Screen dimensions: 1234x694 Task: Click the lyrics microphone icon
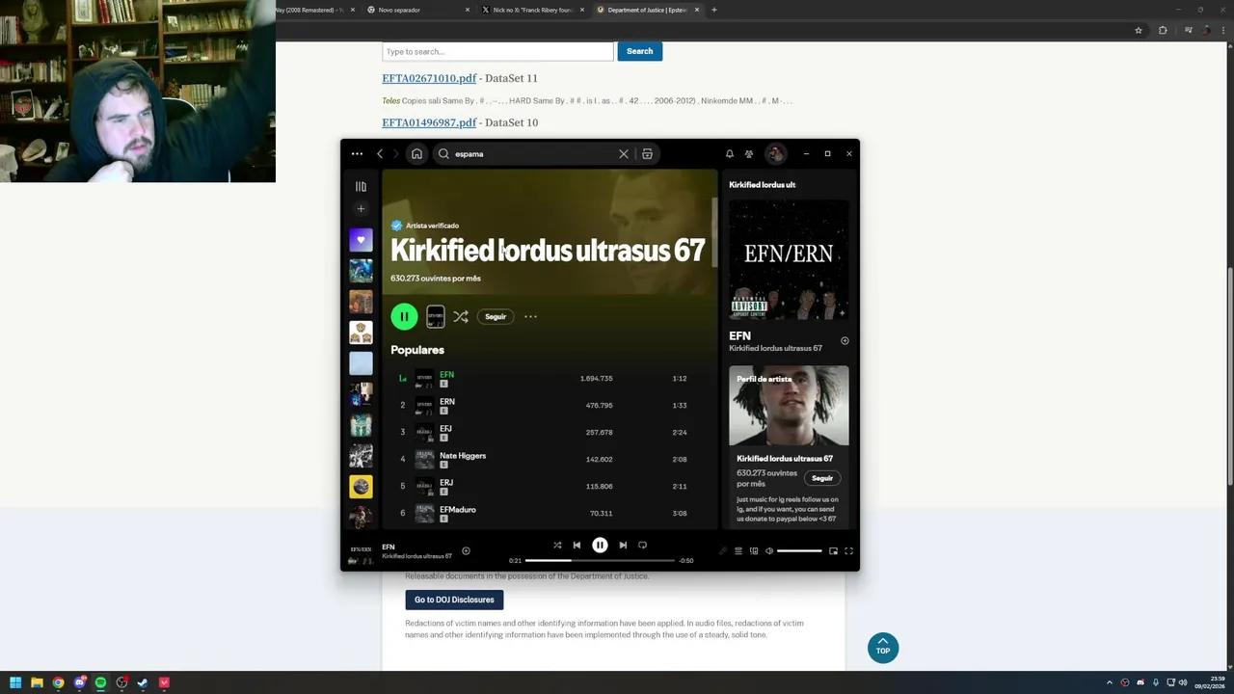[x=722, y=551]
